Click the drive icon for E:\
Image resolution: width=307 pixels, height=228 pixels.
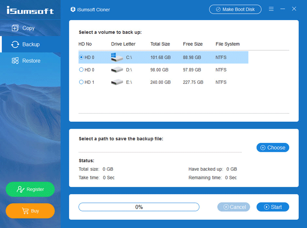pyautogui.click(x=117, y=82)
